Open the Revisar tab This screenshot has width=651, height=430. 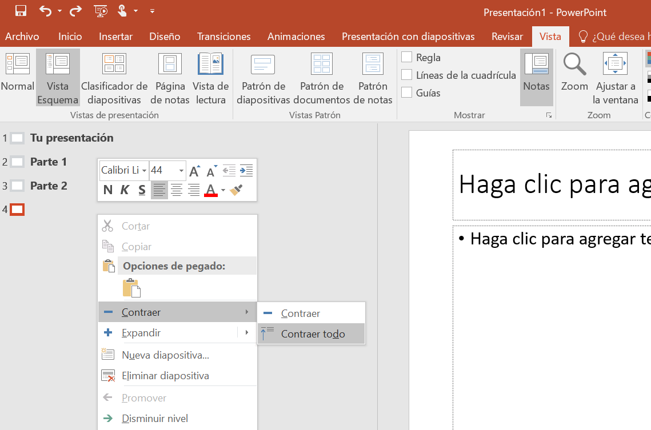point(507,37)
